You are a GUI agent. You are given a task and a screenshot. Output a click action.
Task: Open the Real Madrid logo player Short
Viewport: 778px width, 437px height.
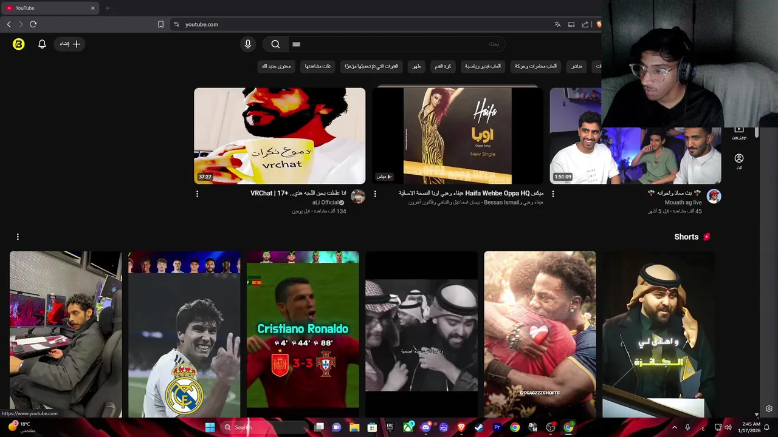pyautogui.click(x=184, y=334)
